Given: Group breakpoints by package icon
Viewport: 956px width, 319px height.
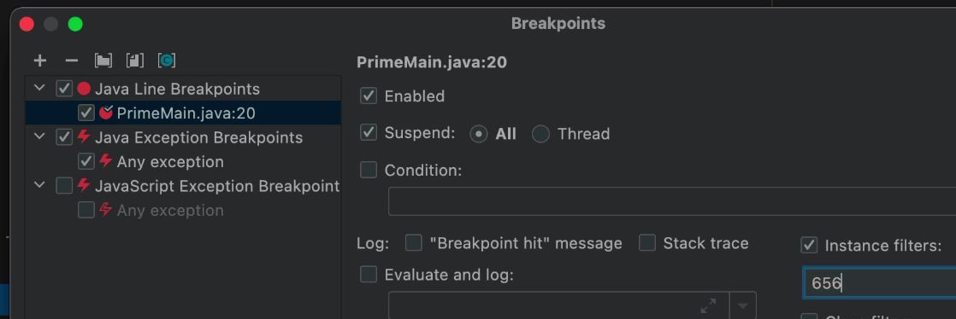Looking at the screenshot, I should [103, 61].
